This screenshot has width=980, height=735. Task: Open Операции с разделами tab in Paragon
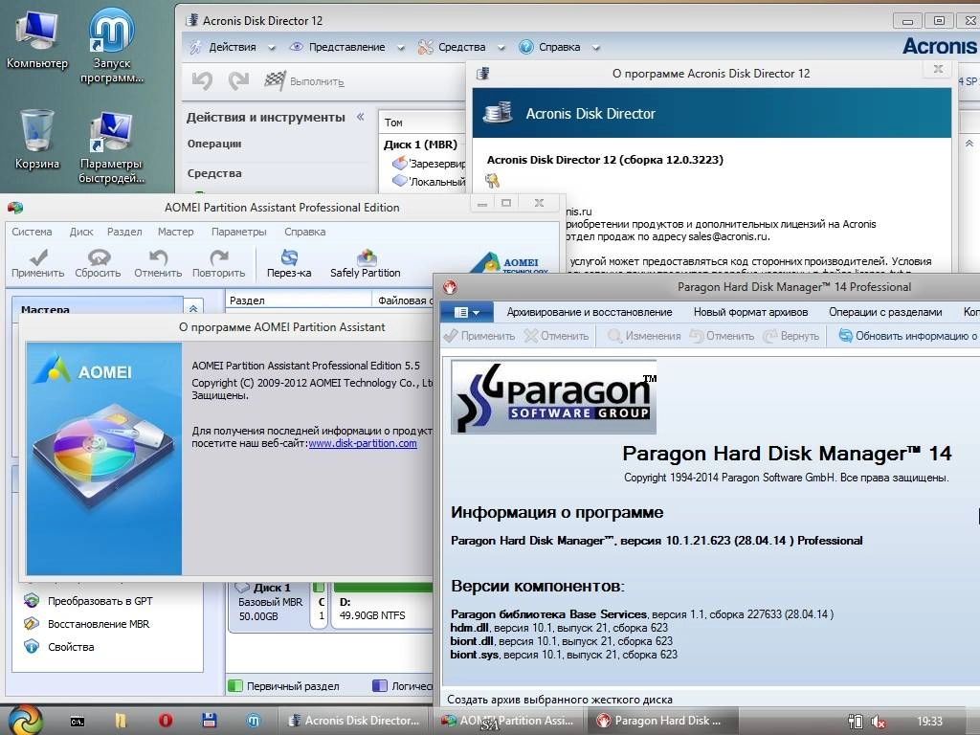point(885,312)
